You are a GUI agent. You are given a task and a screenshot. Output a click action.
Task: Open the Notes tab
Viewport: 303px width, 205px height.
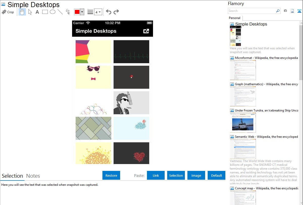[x=33, y=176]
